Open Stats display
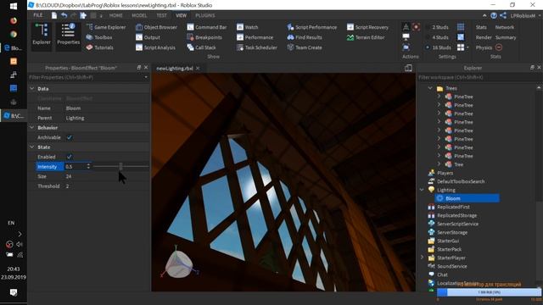Viewport: 543px width, 305px height. (481, 27)
